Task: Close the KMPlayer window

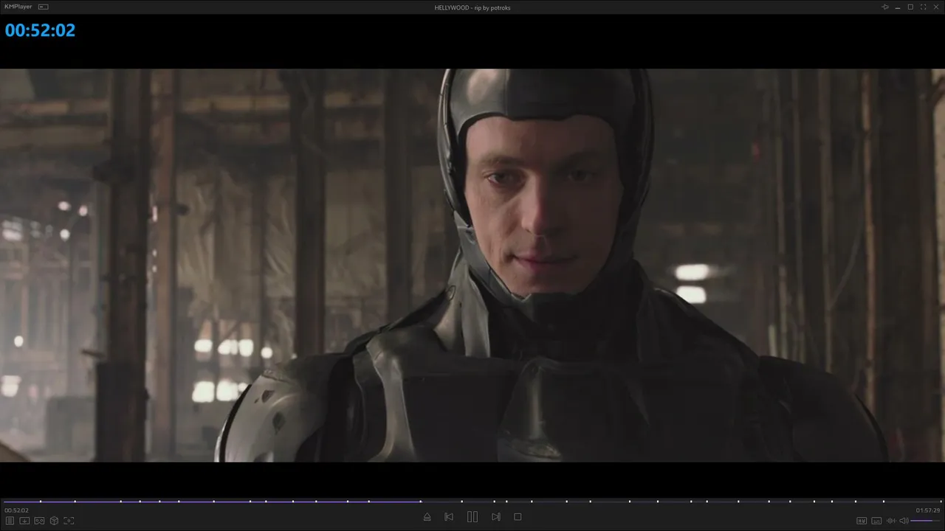Action: click(x=935, y=7)
